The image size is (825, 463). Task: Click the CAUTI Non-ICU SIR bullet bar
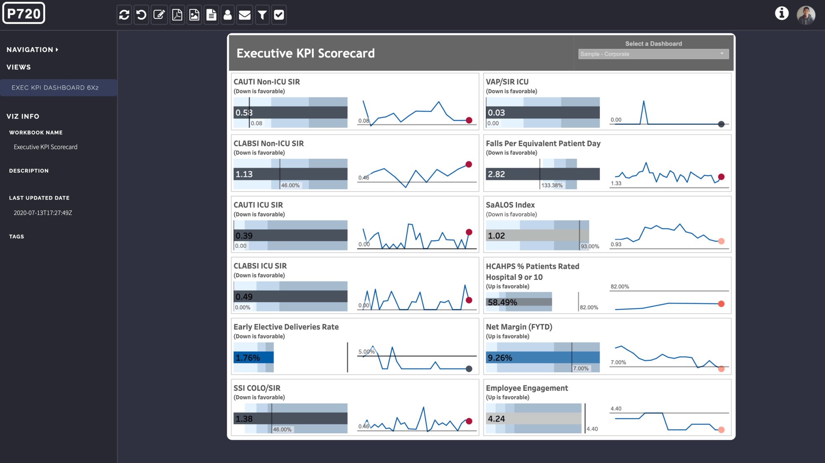pyautogui.click(x=290, y=113)
